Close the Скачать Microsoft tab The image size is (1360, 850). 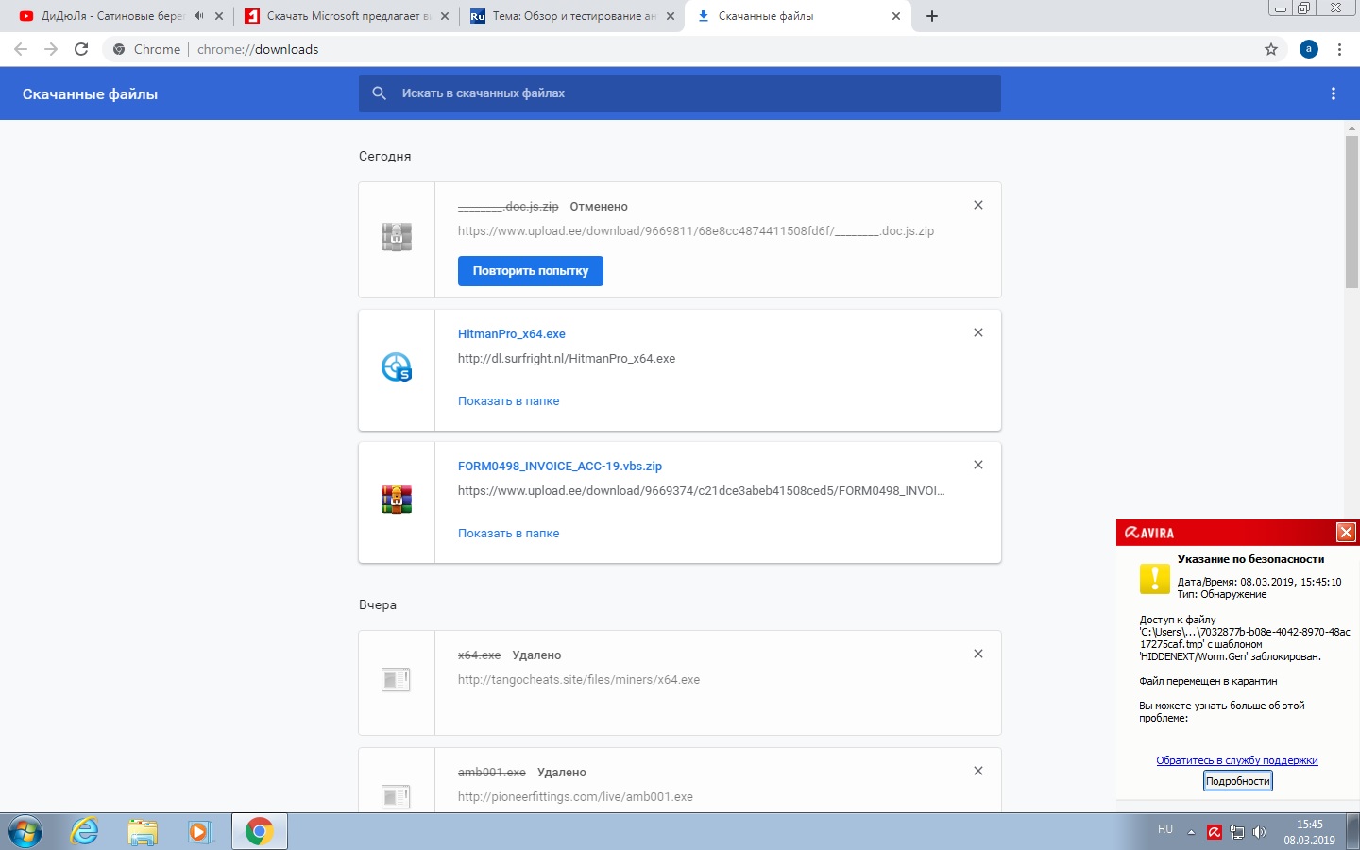pyautogui.click(x=445, y=16)
